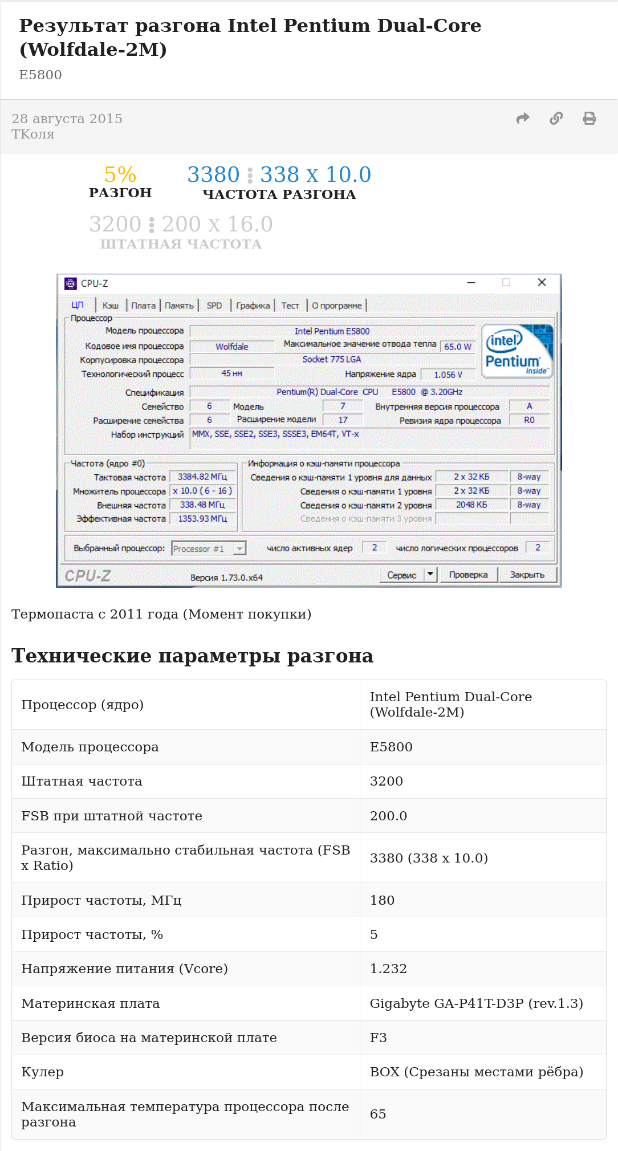Open the Плата tab
The height and width of the screenshot is (1151, 618).
(144, 306)
